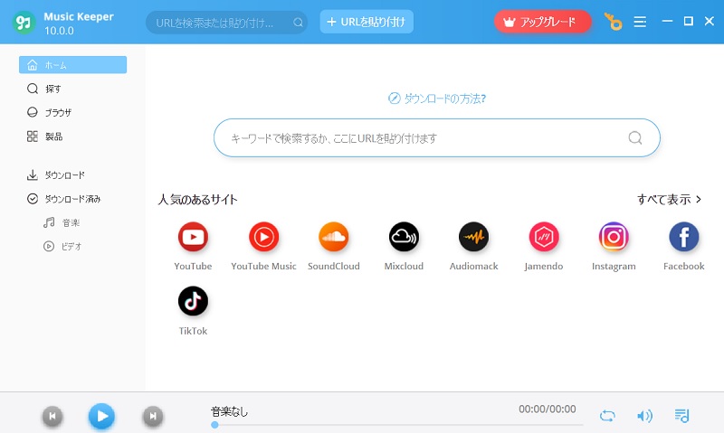
Task: Click the 人気のあるサイト heading
Action: (197, 199)
